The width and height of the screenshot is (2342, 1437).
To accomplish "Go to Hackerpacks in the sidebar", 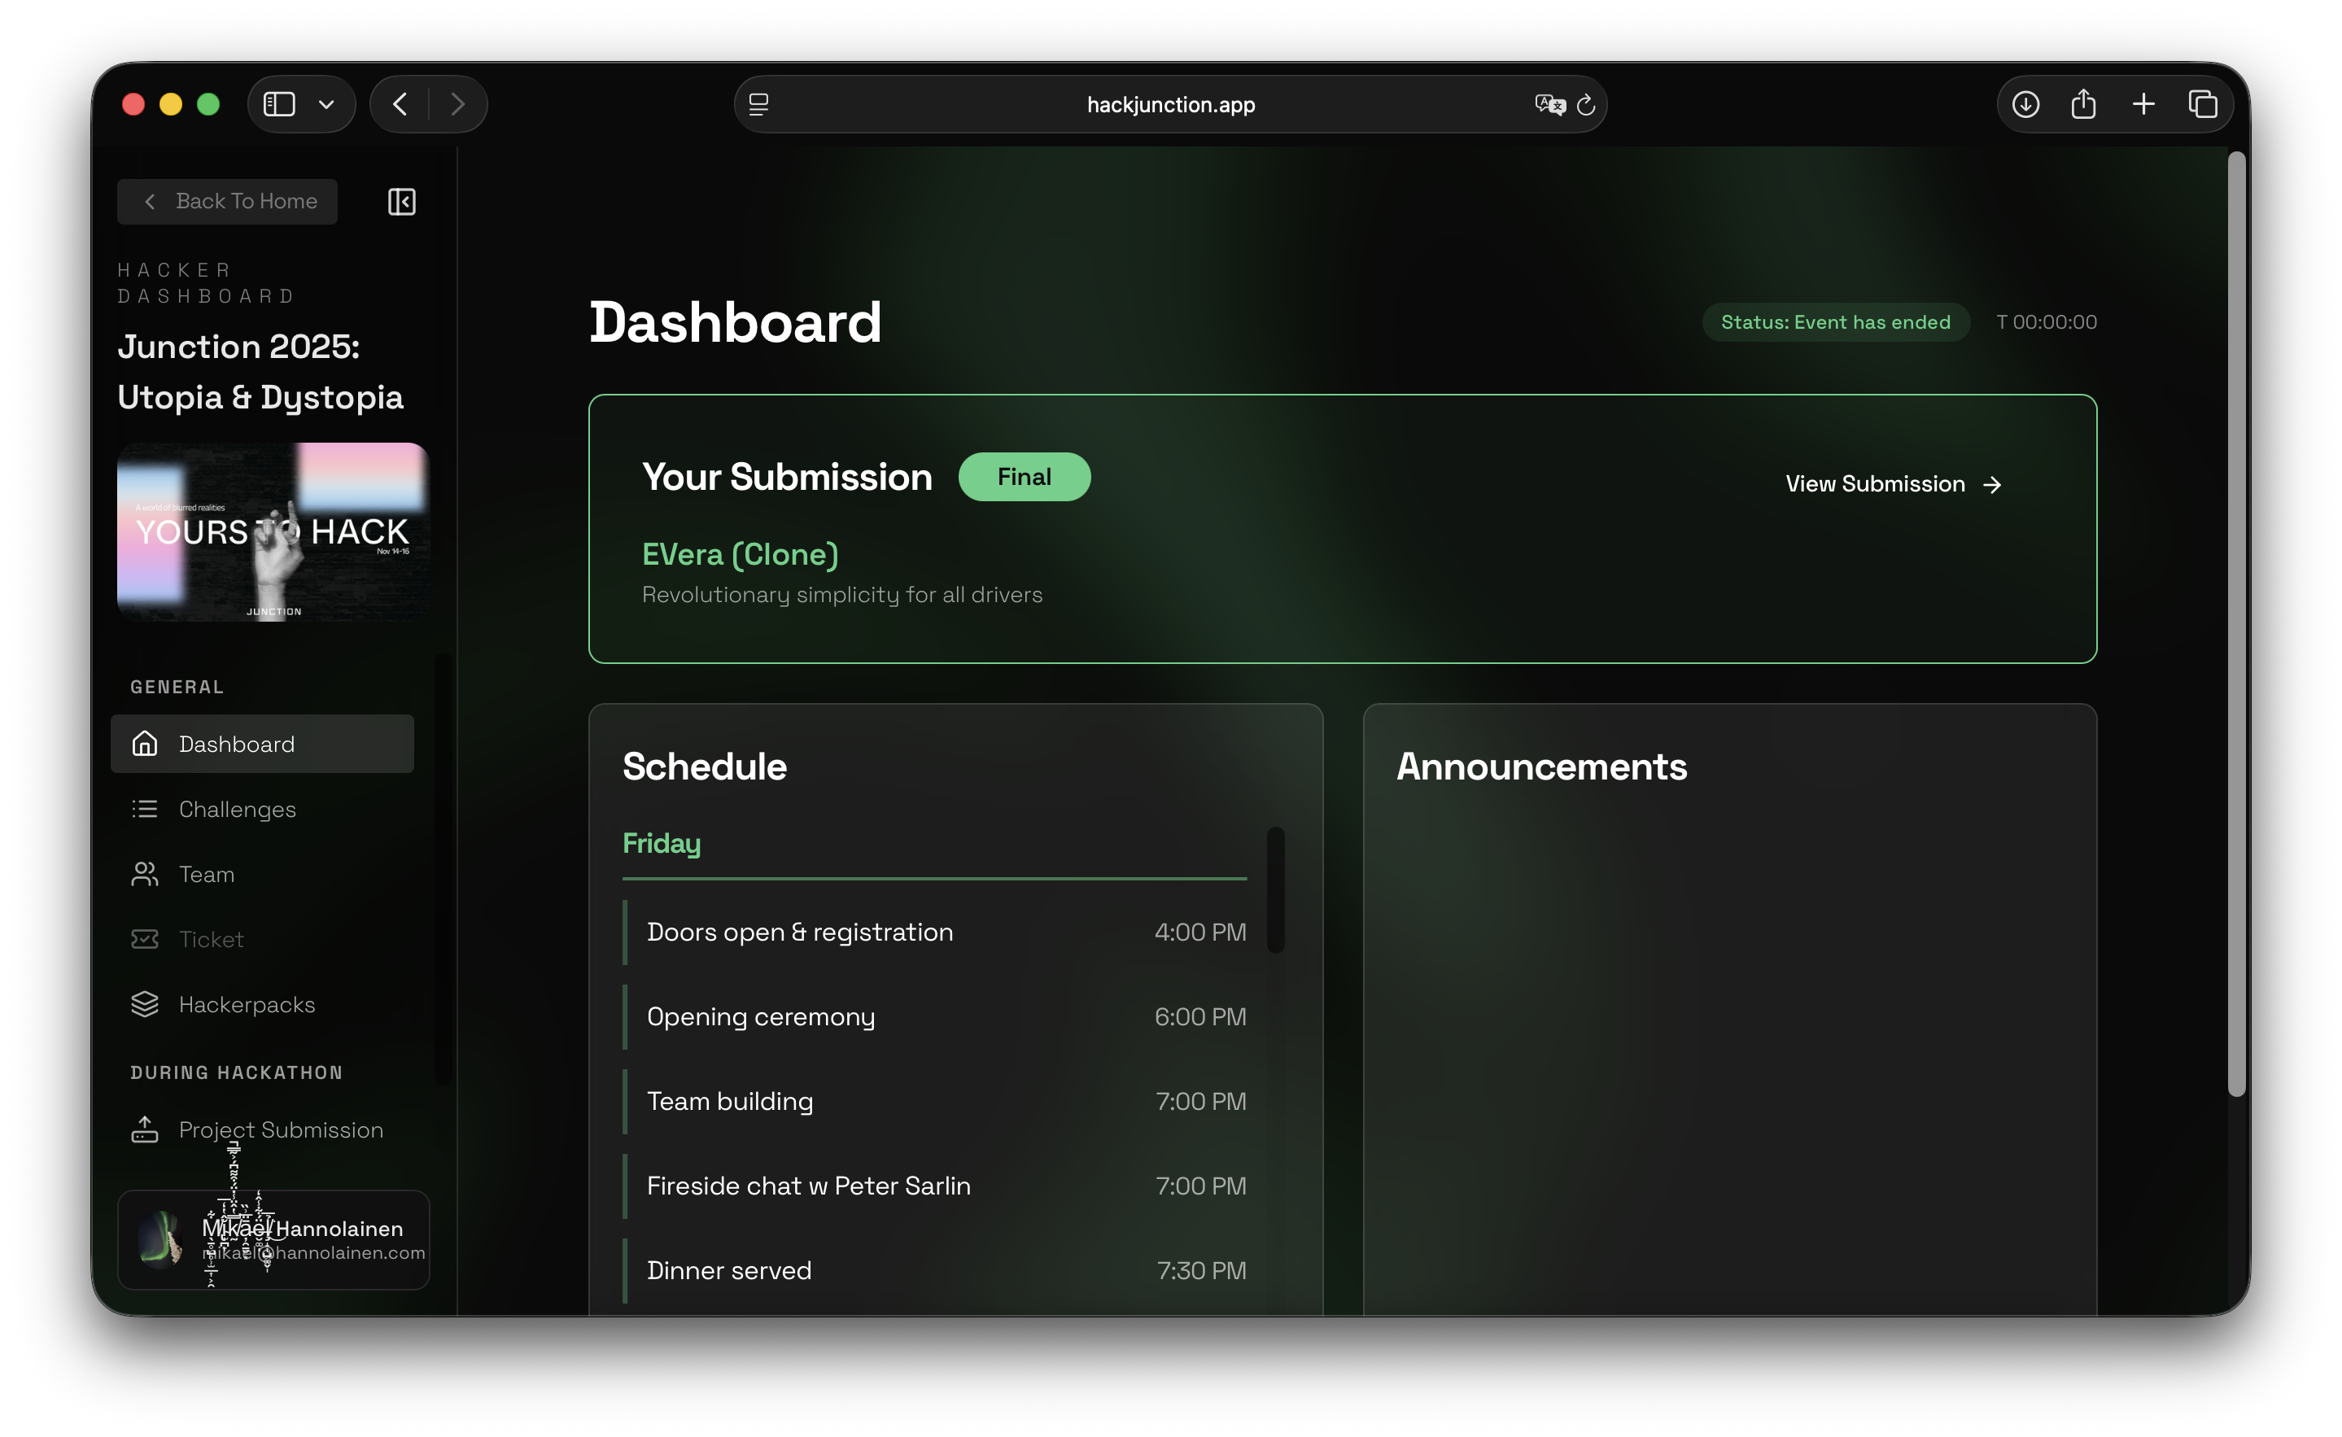I will tap(247, 1005).
